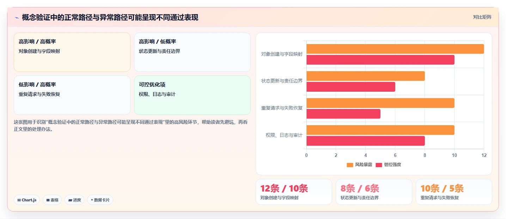Image resolution: width=506 pixels, height=219 pixels.
Task: Click chart axis label 权限、日志与审计
Action: pos(284,135)
